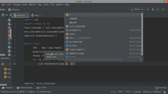Open the Home run configuration dropdown
The image size is (168, 94).
click(x=136, y=9)
